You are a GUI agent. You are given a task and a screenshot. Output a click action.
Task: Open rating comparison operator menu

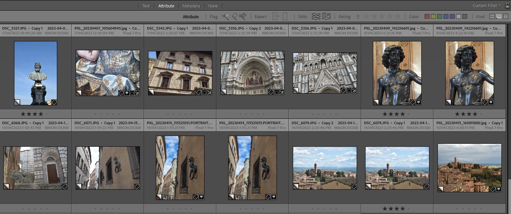358,17
